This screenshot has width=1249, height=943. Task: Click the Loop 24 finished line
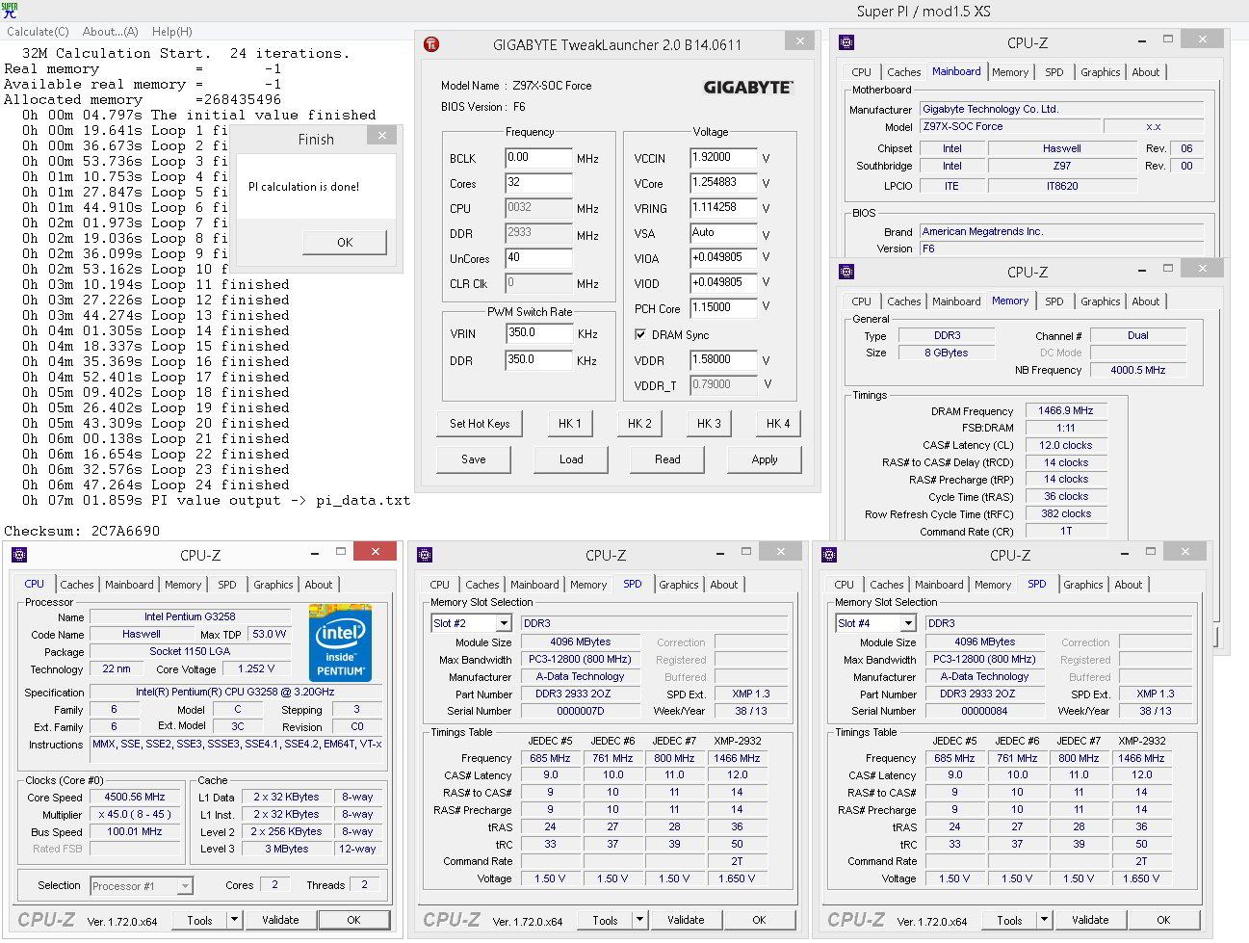[156, 485]
